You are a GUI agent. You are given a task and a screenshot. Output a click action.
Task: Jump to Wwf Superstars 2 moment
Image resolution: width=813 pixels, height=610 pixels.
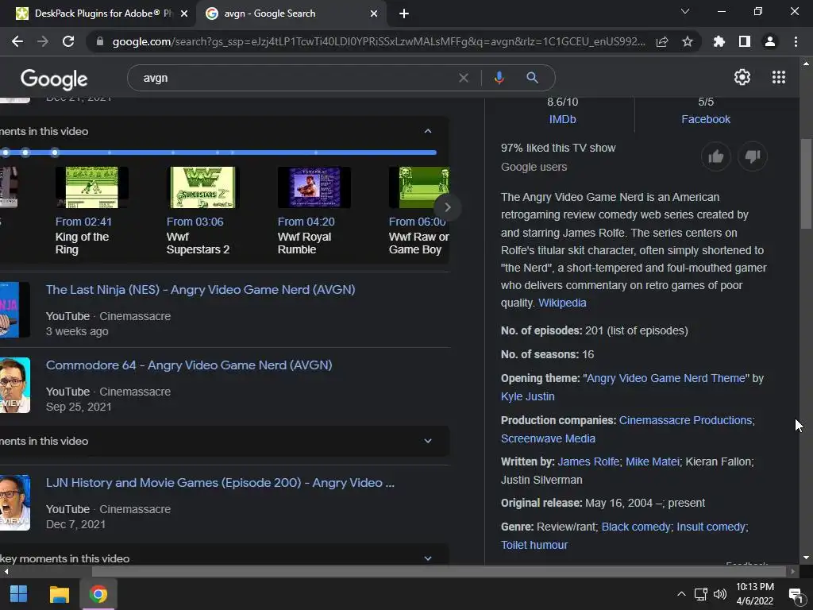coord(202,210)
